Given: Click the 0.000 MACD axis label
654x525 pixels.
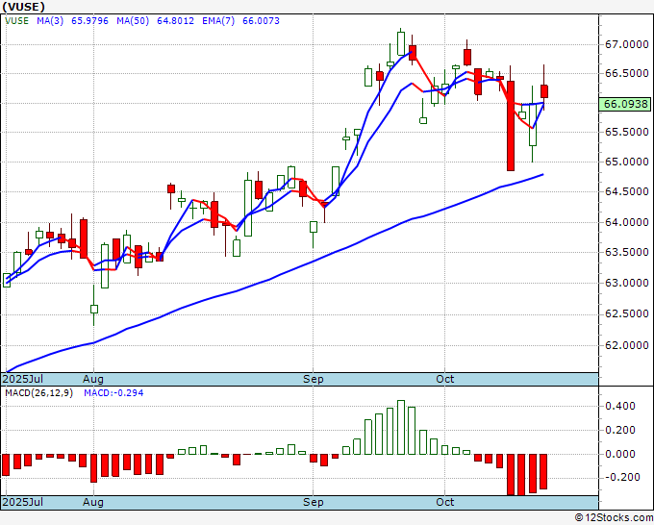Looking at the screenshot, I should pos(619,454).
